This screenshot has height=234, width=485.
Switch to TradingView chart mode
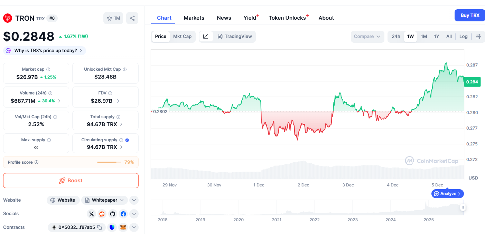click(235, 37)
